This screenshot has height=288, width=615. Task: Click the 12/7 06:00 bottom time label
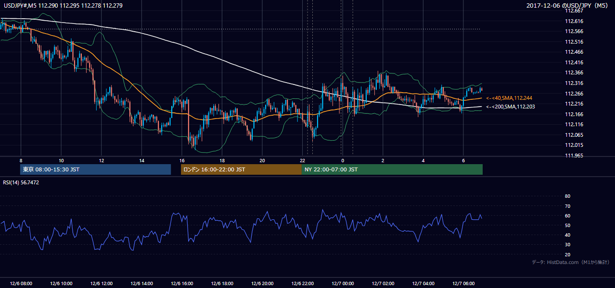[463, 283]
